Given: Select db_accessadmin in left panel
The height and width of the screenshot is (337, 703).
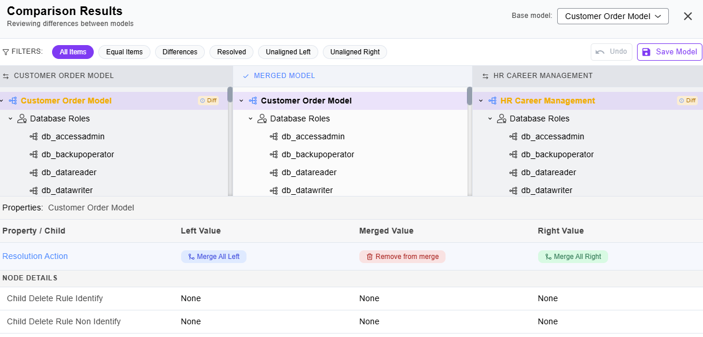Looking at the screenshot, I should 73,136.
